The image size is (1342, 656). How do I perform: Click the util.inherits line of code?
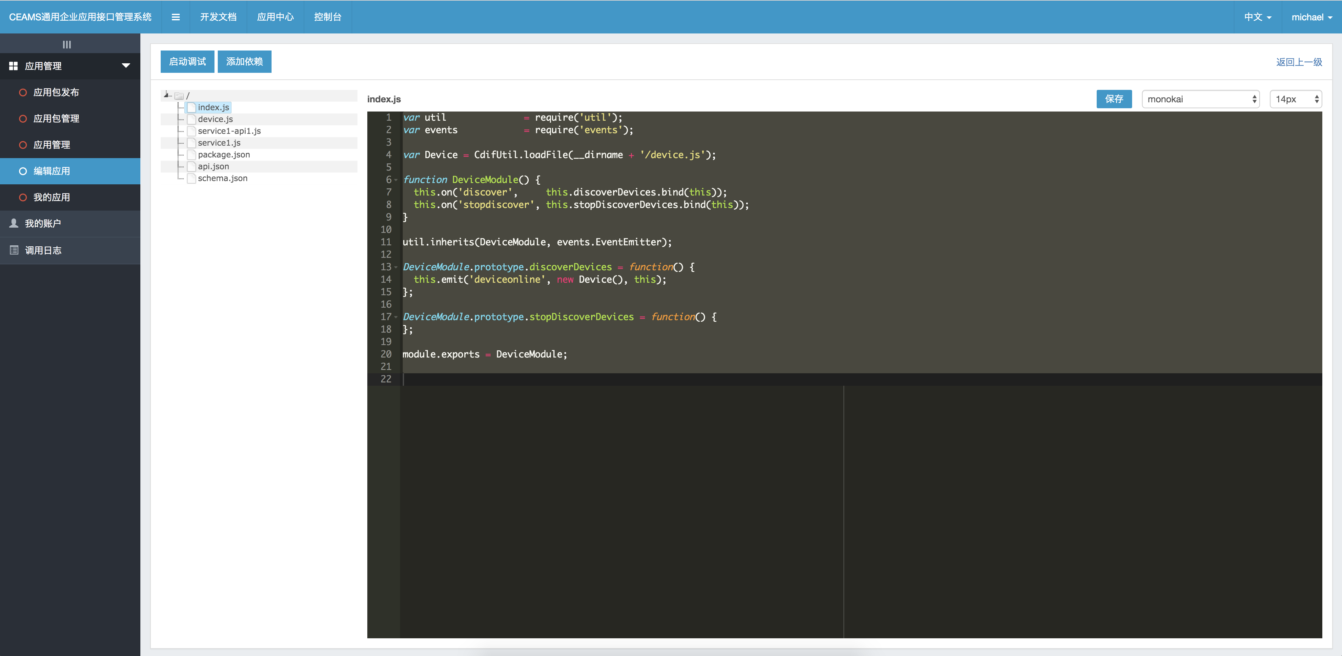[x=537, y=242]
